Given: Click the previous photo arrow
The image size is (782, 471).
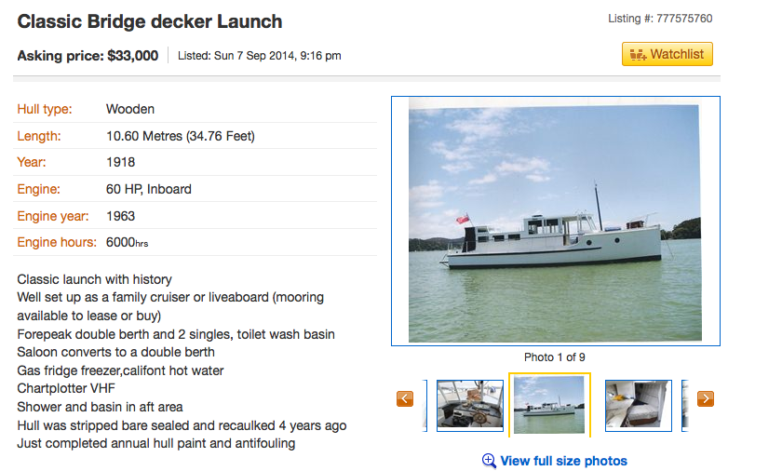Looking at the screenshot, I should [404, 398].
